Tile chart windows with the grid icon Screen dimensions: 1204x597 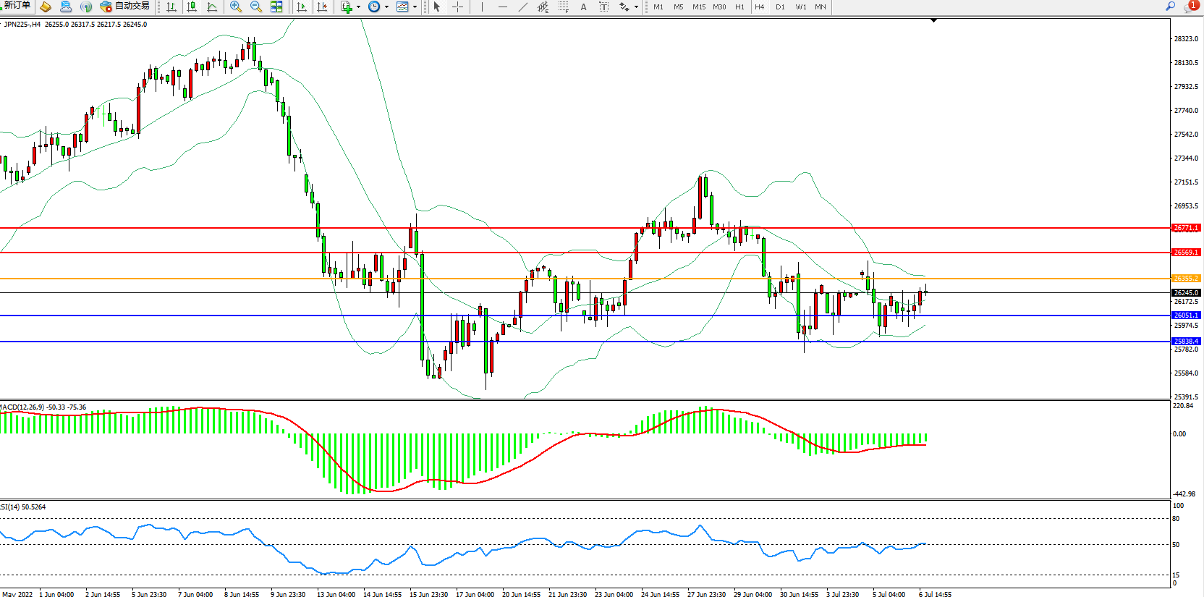click(x=276, y=7)
